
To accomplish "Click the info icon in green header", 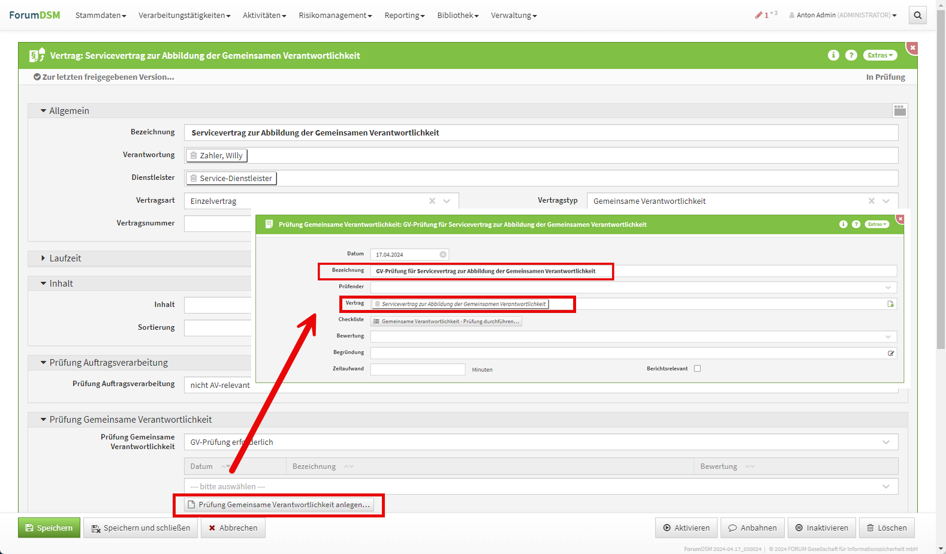I will click(x=833, y=55).
